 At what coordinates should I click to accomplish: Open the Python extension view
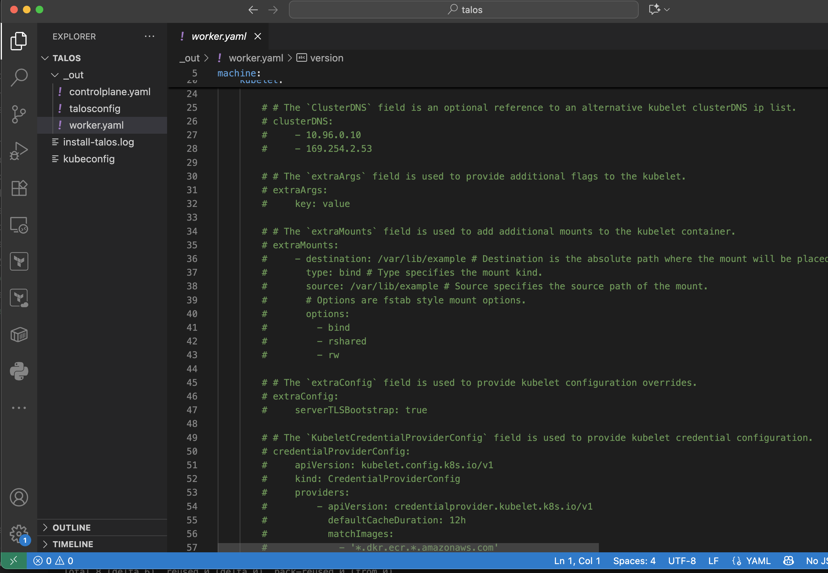pos(19,371)
